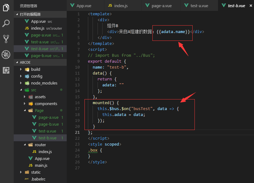
Task: Click the <style scoped> tag line
Action: [x=104, y=144]
